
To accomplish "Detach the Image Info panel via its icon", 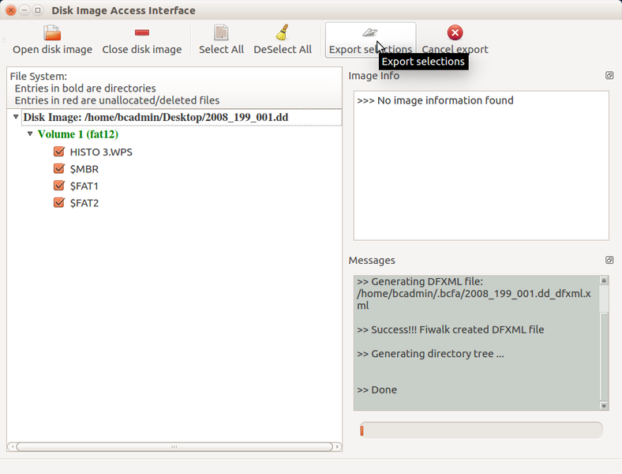I will pyautogui.click(x=609, y=76).
